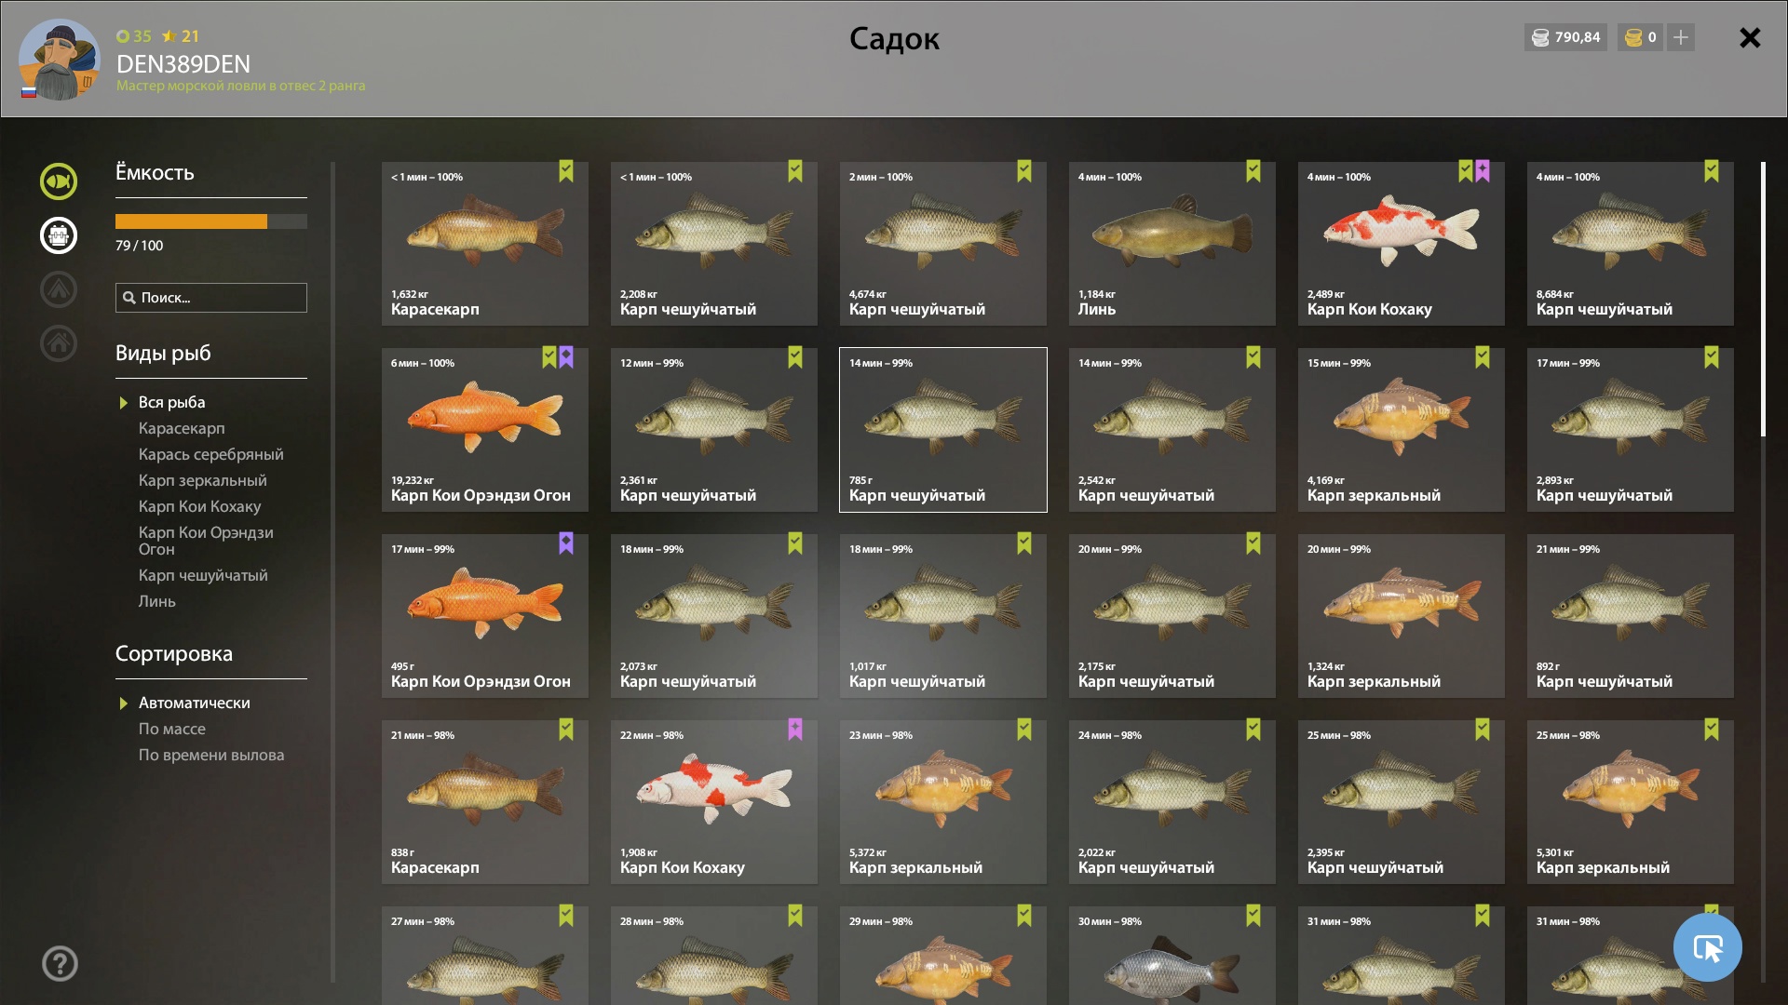Filter by Линь species
The width and height of the screenshot is (1788, 1005).
(x=156, y=601)
